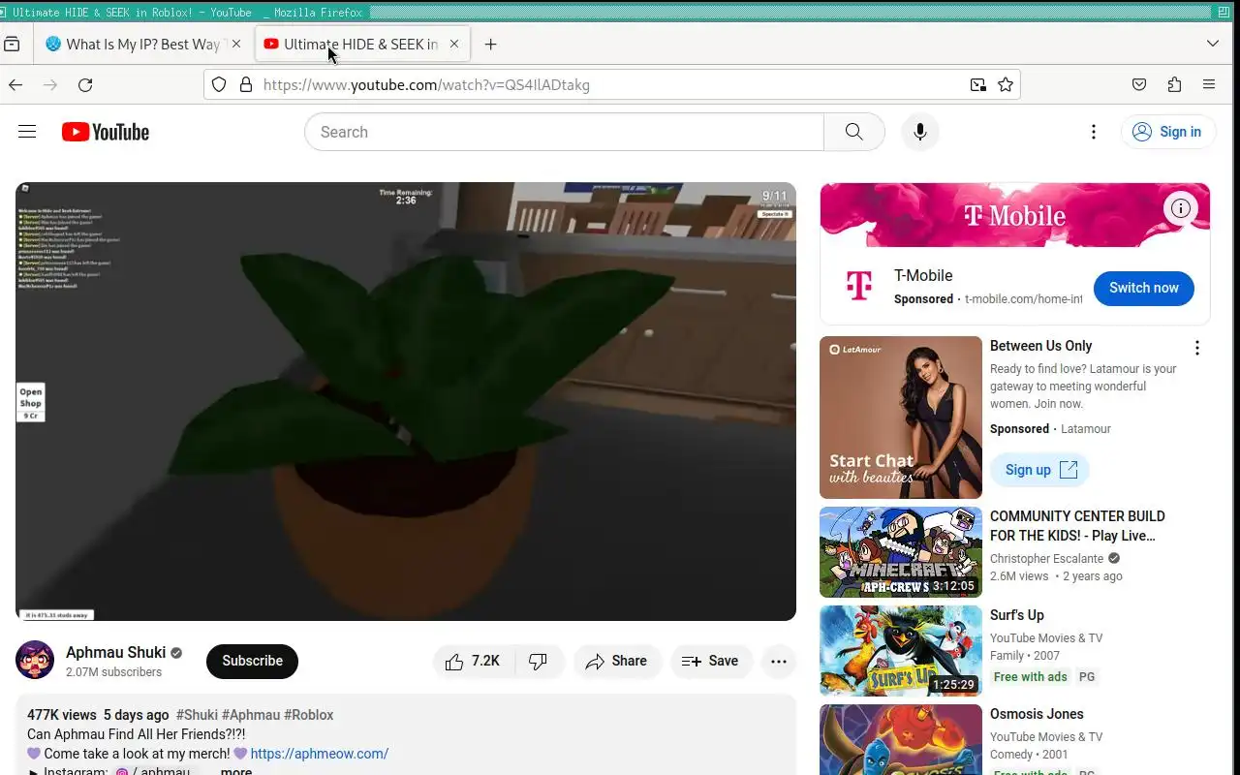Image resolution: width=1240 pixels, height=775 pixels.
Task: Expand the description with ...more
Action: click(x=236, y=771)
